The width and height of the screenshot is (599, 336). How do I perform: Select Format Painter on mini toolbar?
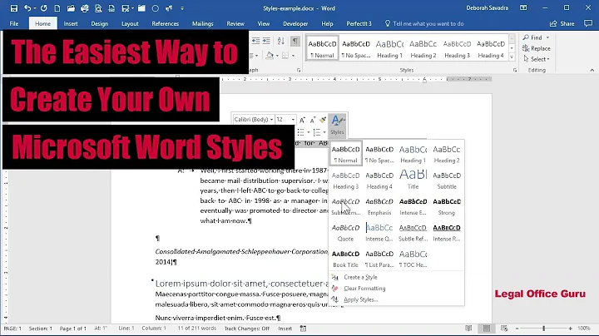323,120
